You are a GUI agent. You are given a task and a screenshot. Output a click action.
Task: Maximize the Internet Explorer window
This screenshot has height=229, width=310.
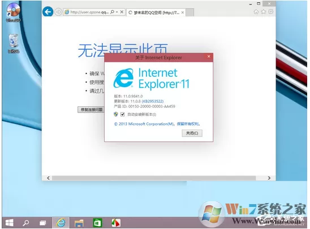coord(259,4)
